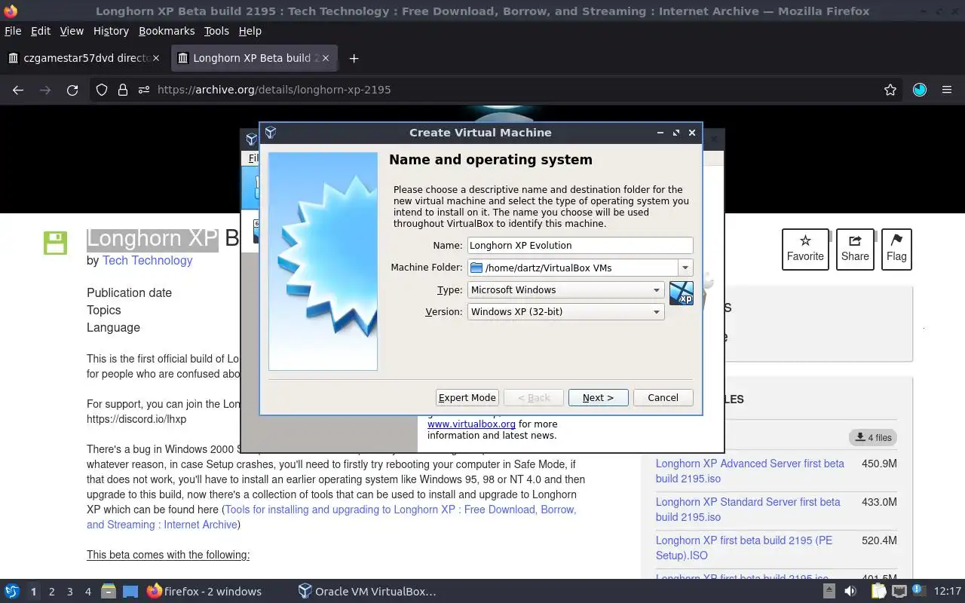The width and height of the screenshot is (965, 603).
Task: Open a new Firefox tab
Action: click(354, 58)
